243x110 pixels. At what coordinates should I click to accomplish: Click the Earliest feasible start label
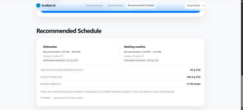(x=51, y=77)
